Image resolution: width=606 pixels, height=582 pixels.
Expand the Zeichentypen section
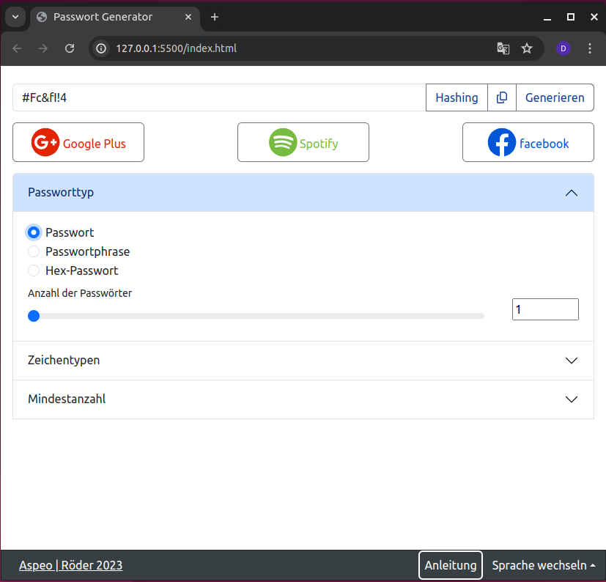click(x=303, y=361)
